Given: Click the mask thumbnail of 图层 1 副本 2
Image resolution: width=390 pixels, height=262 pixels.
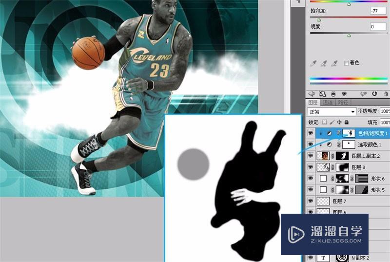Looking at the screenshot, I should point(342,156).
